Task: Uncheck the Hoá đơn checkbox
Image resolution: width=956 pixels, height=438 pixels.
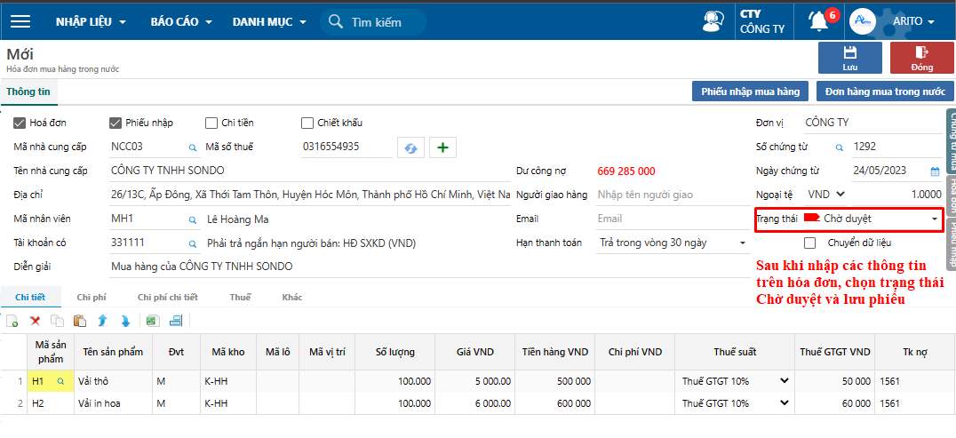Action: (20, 123)
